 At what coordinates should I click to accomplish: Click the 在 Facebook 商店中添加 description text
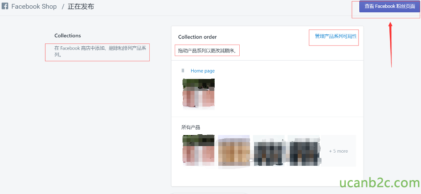pyautogui.click(x=100, y=51)
